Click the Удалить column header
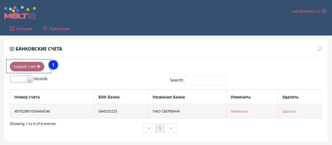 300,97
